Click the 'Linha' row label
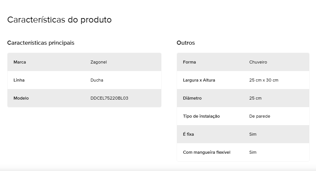The width and height of the screenshot is (316, 171). (x=19, y=80)
